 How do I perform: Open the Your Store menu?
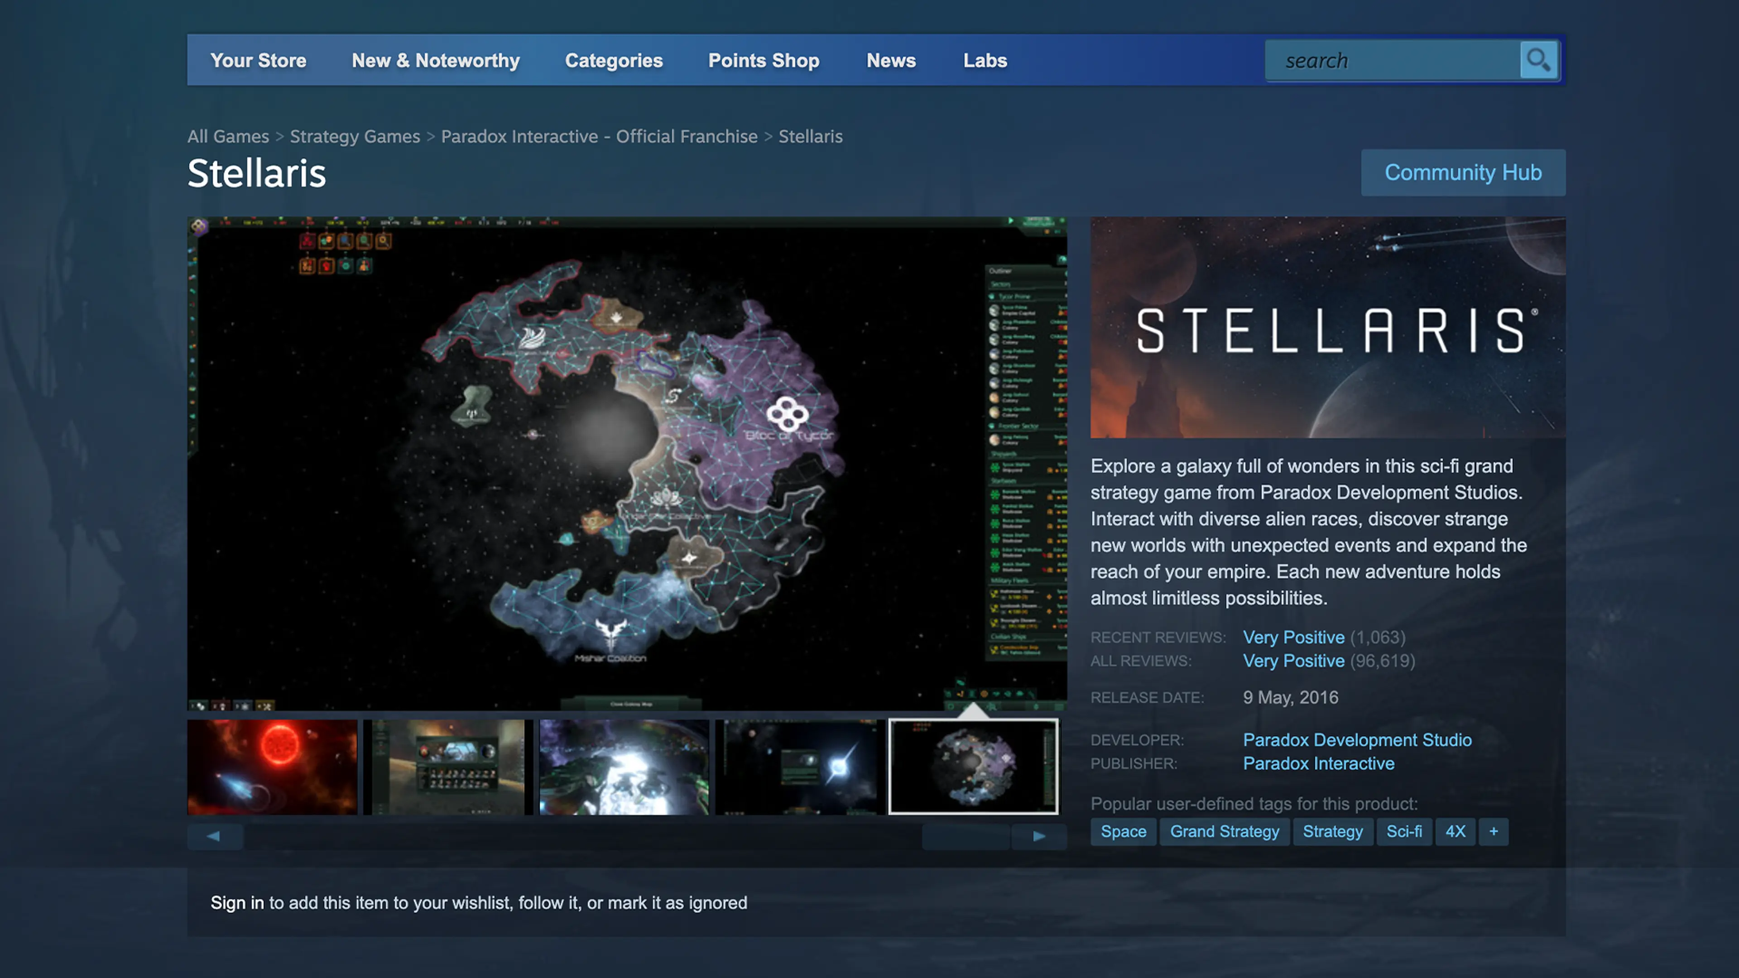(258, 61)
